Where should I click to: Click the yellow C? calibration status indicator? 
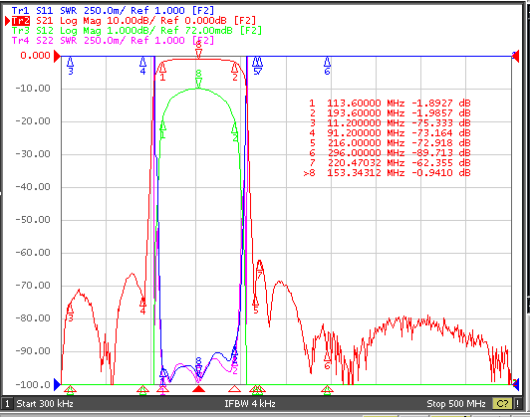[x=502, y=403]
